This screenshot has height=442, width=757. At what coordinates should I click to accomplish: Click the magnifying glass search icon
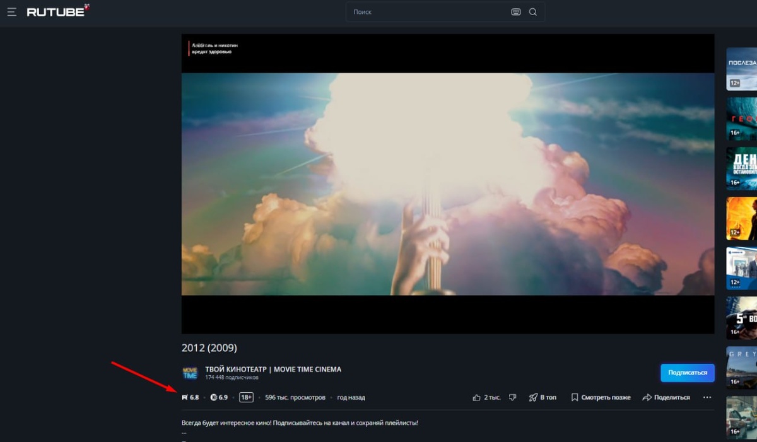(533, 11)
